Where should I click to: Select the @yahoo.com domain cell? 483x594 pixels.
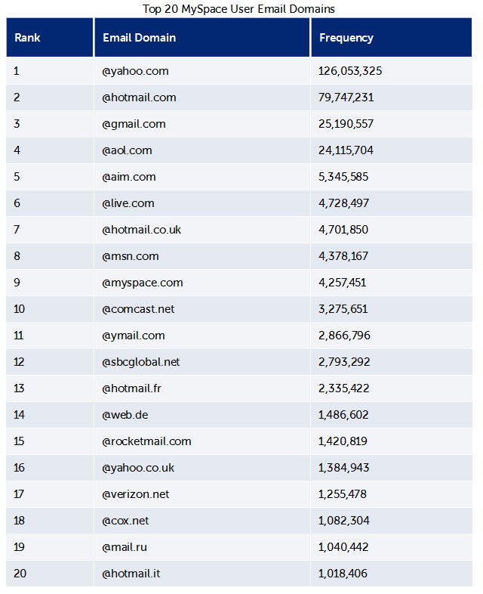click(136, 71)
